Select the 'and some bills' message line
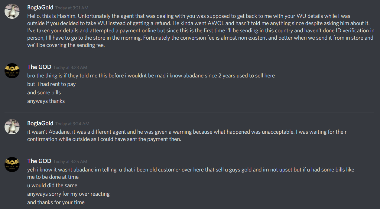The image size is (380, 209). (x=44, y=93)
